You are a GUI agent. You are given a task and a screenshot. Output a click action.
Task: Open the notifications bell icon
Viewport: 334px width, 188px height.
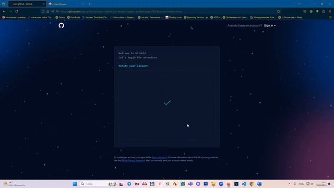coord(329,184)
